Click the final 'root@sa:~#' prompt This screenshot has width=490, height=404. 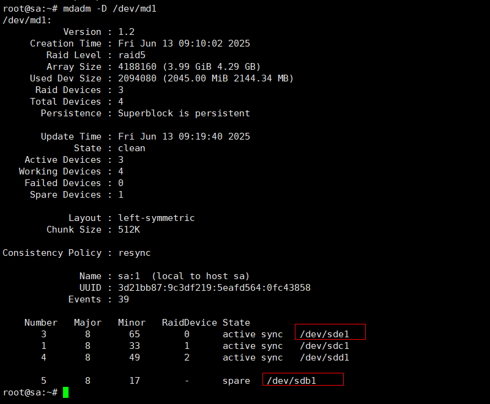pos(30,392)
